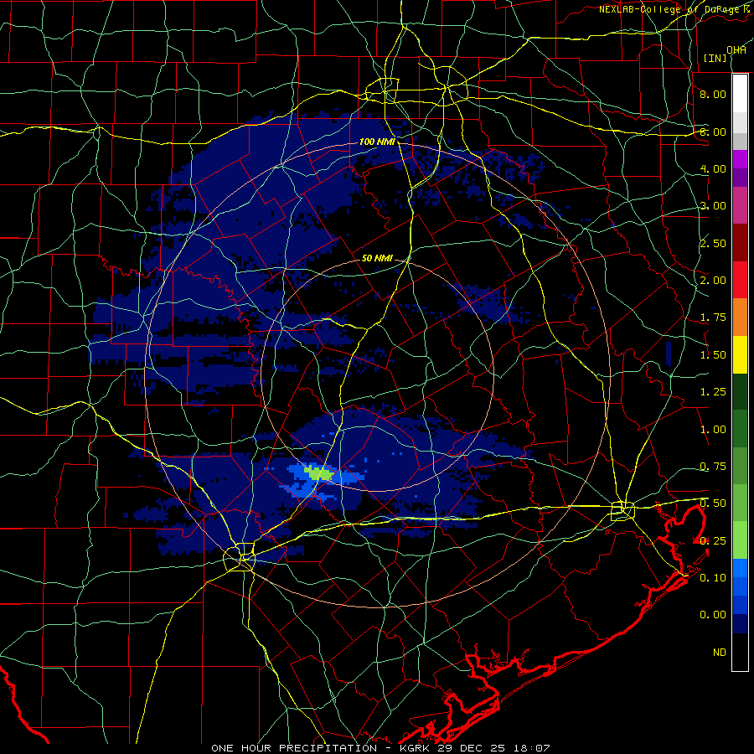Pick the bright red swatch beside 2.00
Screen dimensions: 754x754
tap(740, 279)
